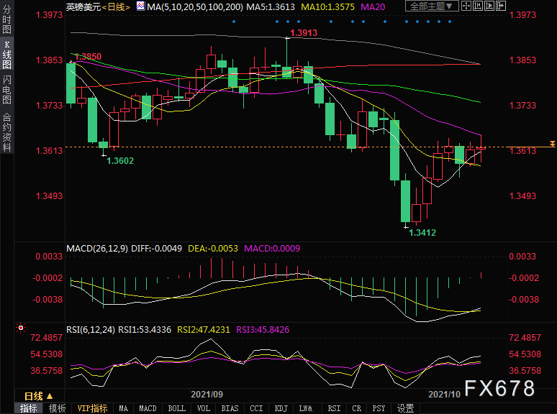The height and width of the screenshot is (414, 557).
Task: Click the 1.3850 price label
Action: (89, 56)
